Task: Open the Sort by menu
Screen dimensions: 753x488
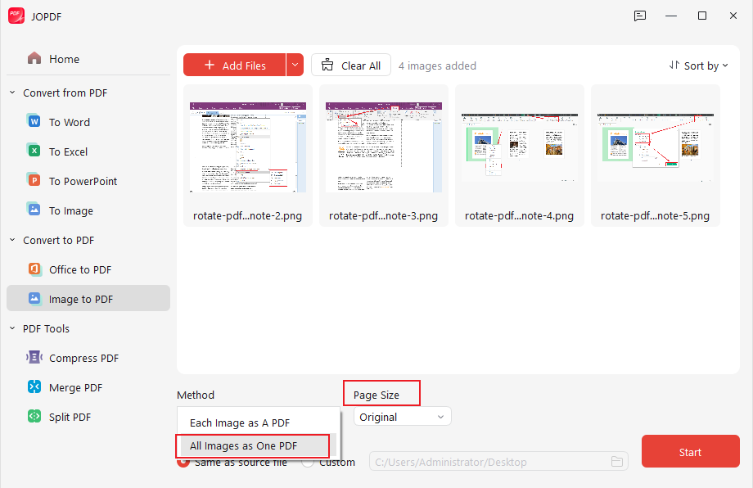Action: (698, 65)
